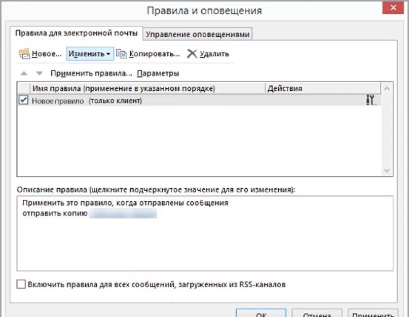Click the Имя правила column header
409x317 pixels.
coord(147,89)
